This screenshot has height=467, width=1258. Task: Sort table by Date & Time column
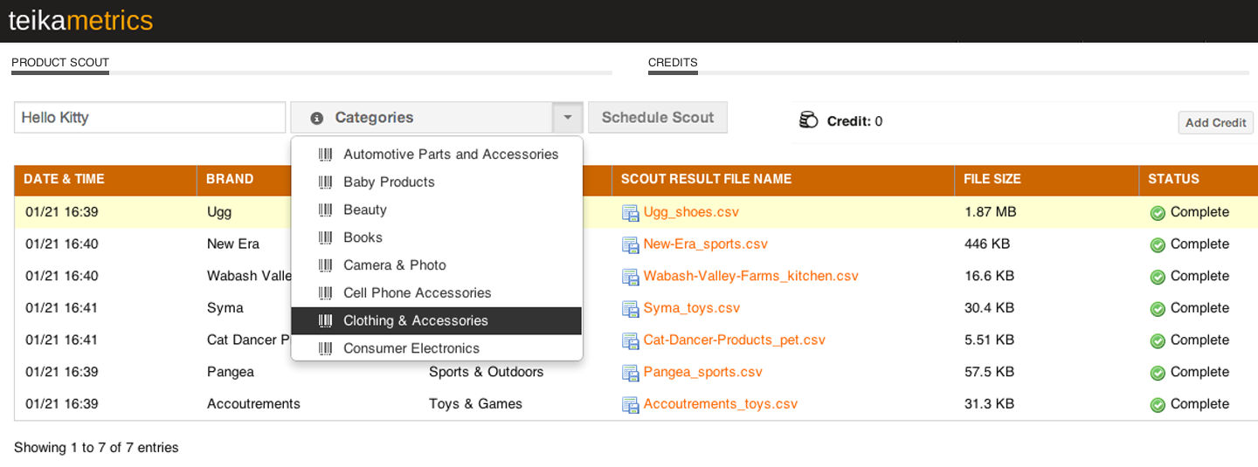point(106,179)
